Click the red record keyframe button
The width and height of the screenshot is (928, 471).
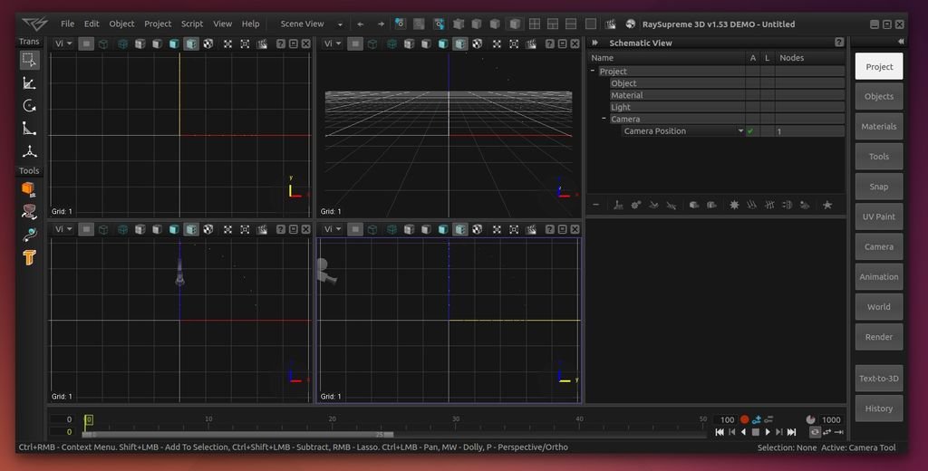(x=745, y=419)
